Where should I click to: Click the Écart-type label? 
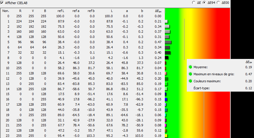pos(201,88)
